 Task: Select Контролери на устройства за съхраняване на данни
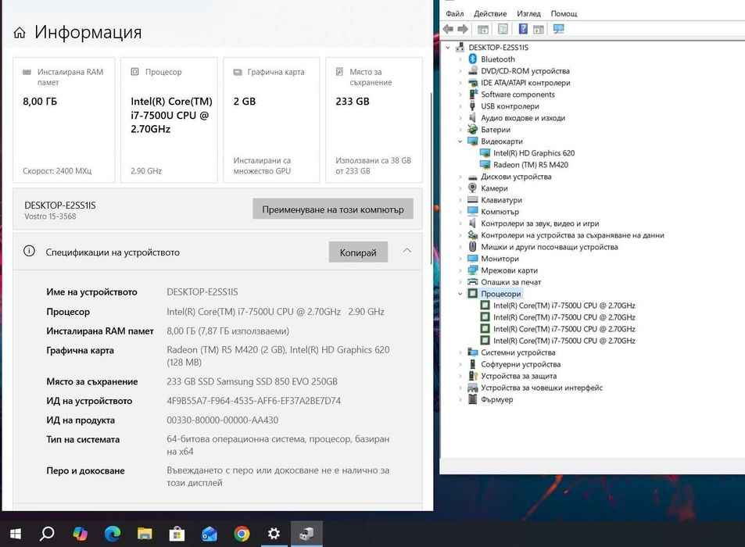572,235
